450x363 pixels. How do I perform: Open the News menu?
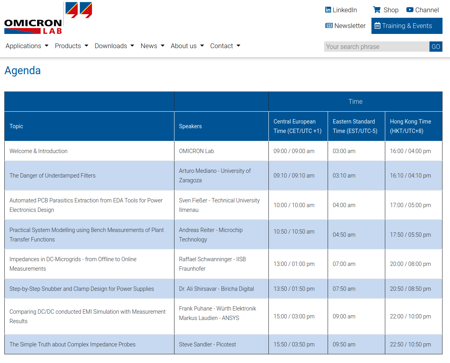152,46
